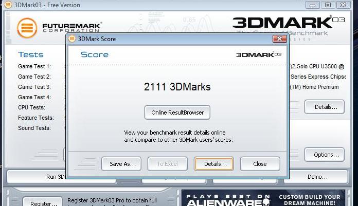The width and height of the screenshot is (358, 206).
Task: Click the 'Game Test 2:' label
Action: coord(34,77)
